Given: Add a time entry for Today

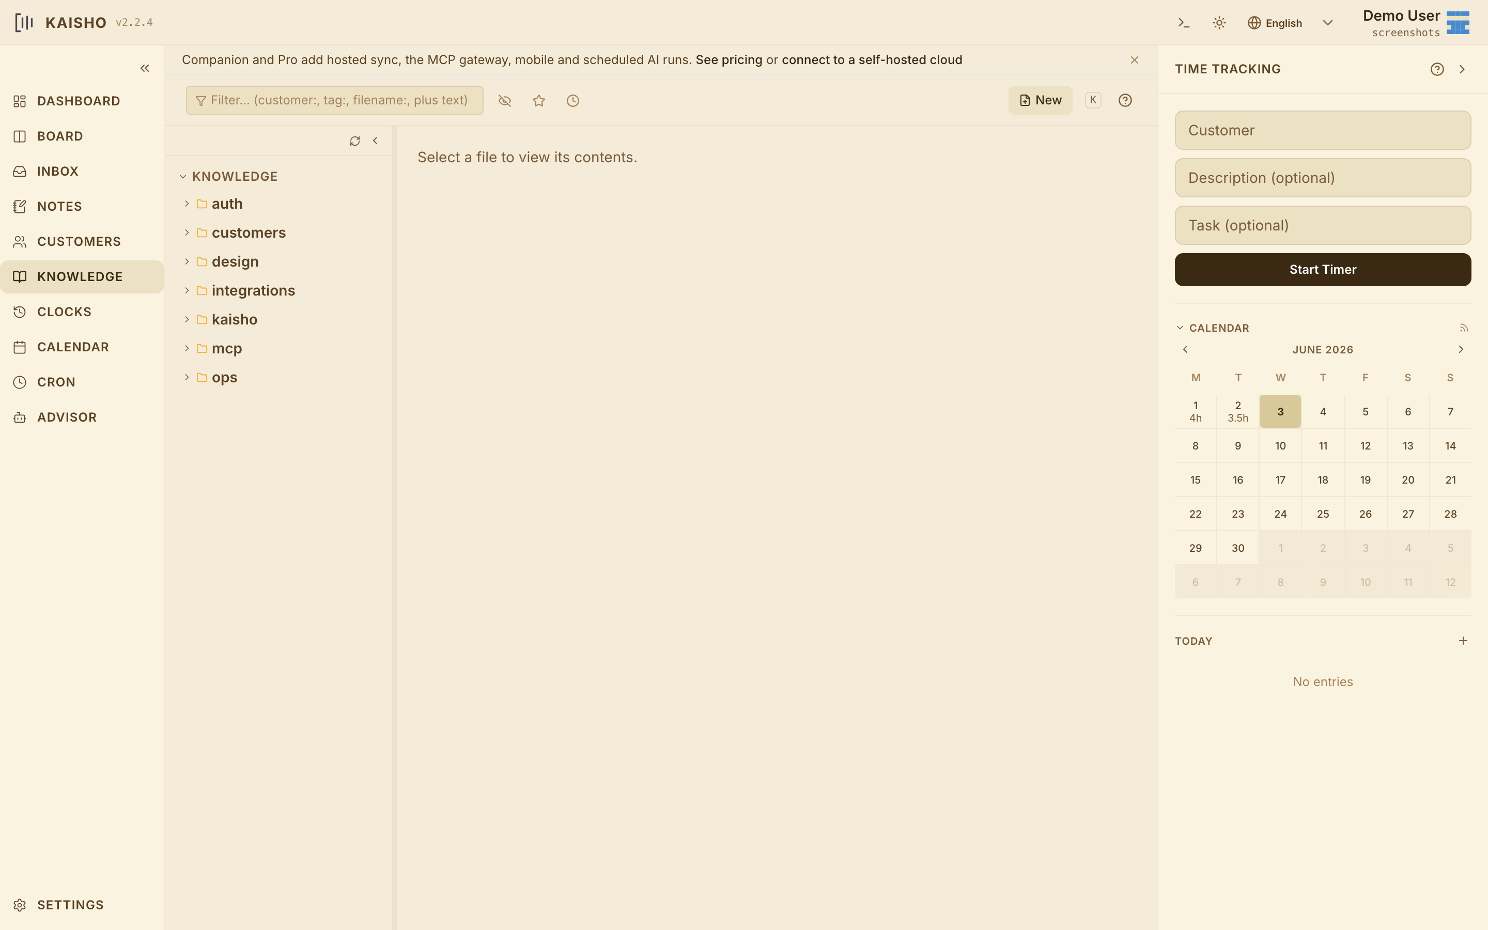Looking at the screenshot, I should [1463, 641].
